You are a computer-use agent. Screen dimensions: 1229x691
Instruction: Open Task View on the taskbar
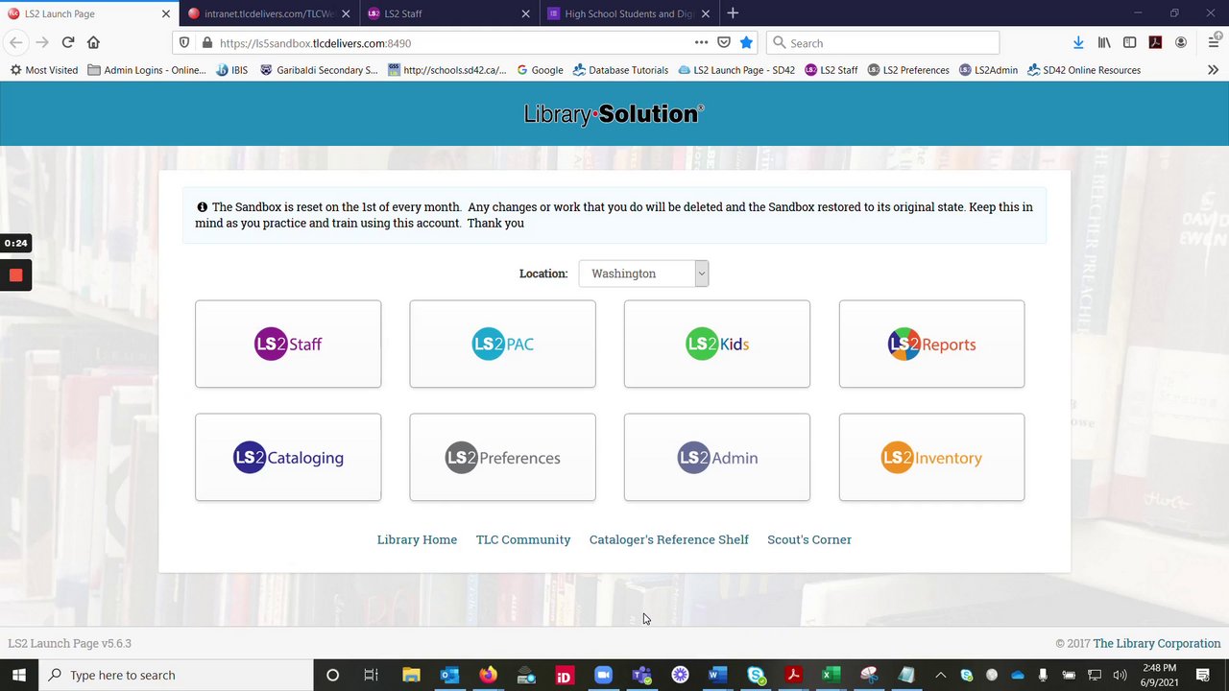click(371, 675)
